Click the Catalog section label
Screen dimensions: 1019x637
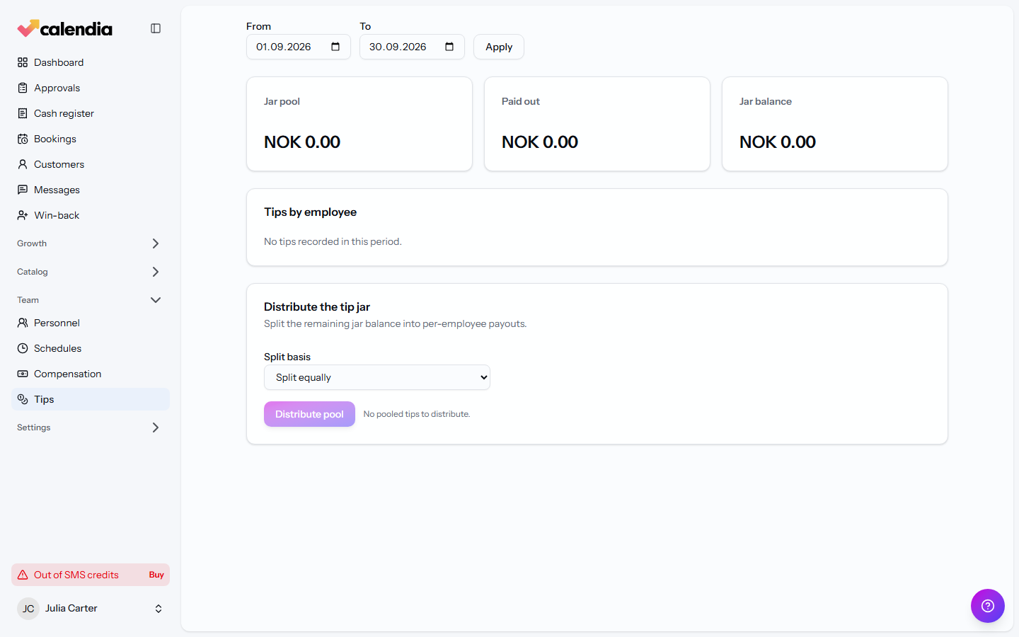(33, 272)
